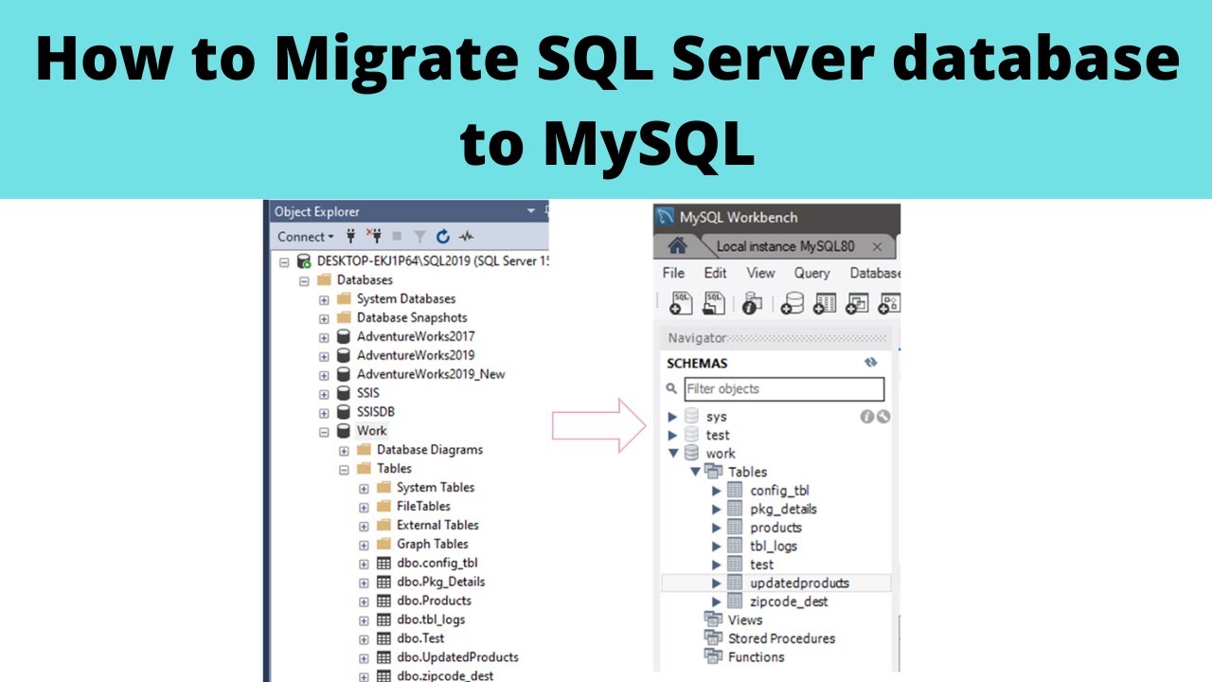Click the Filter objects search field
The width and height of the screenshot is (1212, 682).
[x=784, y=388]
